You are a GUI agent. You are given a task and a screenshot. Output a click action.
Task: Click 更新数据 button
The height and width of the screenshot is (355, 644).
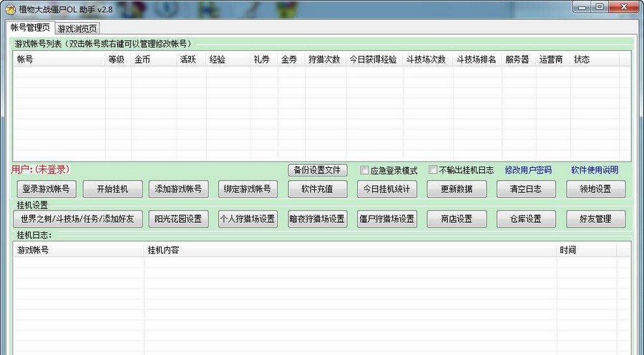click(x=457, y=189)
